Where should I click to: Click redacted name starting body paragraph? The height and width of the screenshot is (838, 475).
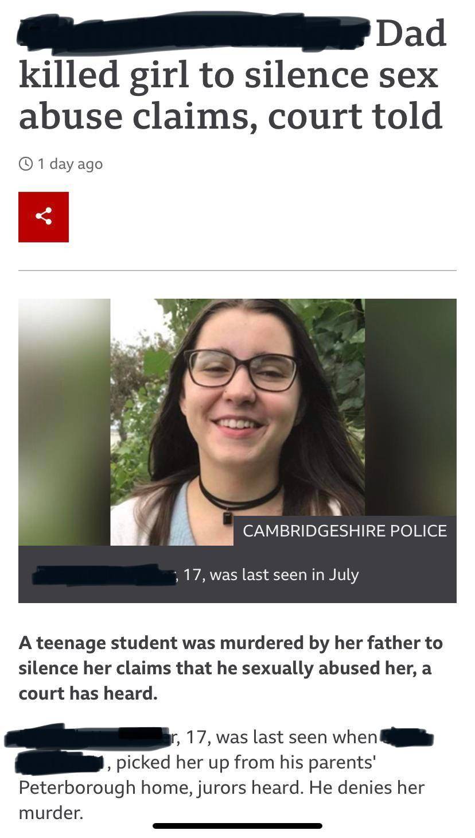(86, 737)
